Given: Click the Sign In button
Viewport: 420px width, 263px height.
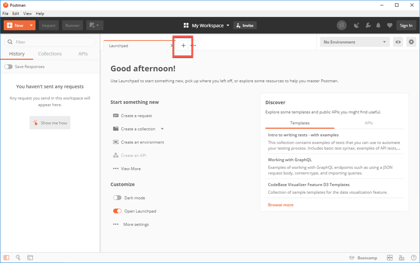Looking at the screenshot, I should (406, 26).
